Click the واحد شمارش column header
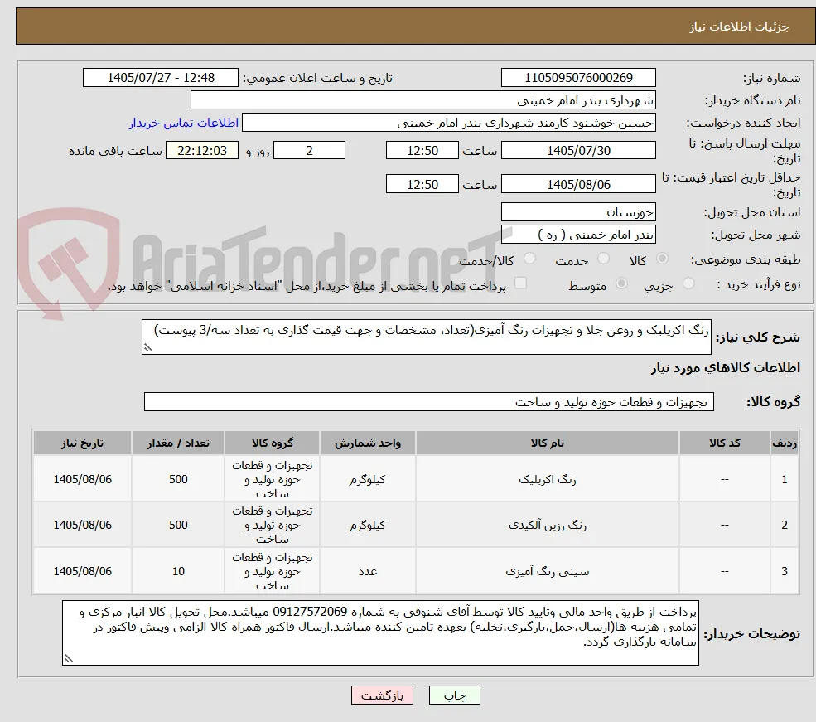Image resolution: width=816 pixels, height=722 pixels. point(368,443)
